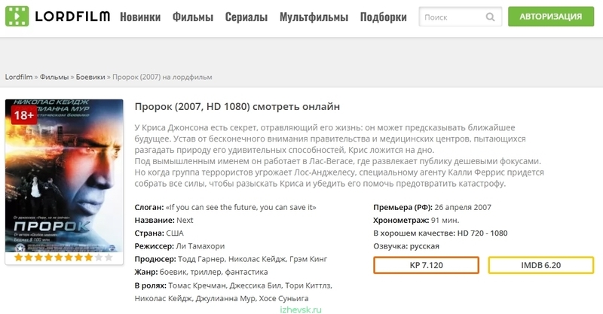This screenshot has height=314, width=603.
Task: Click country value США
Action: 175,233
